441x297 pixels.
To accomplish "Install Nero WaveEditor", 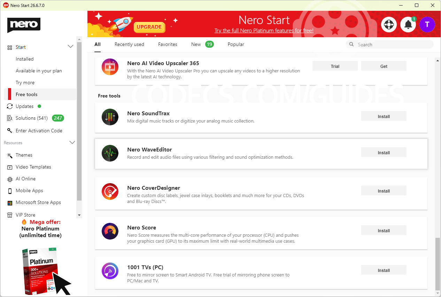I will (384, 153).
